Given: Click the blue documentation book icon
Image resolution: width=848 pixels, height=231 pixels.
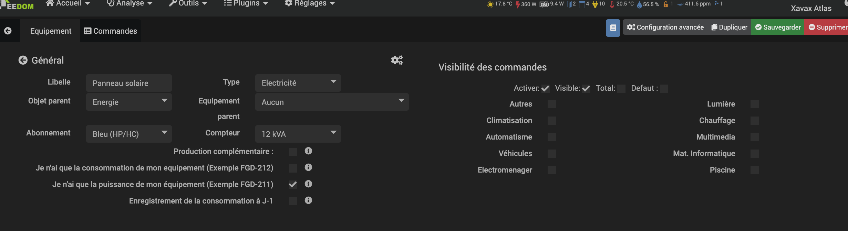Looking at the screenshot, I should click(613, 28).
